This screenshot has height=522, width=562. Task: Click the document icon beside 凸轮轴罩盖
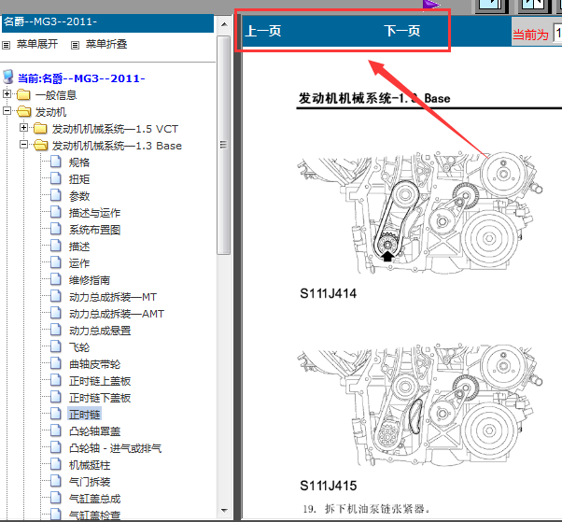(56, 430)
